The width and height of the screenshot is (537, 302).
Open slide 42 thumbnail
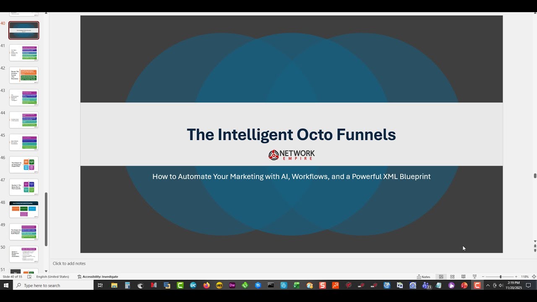point(24,75)
